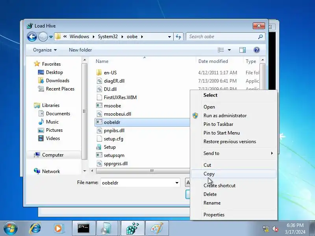Sort by Name column header
The width and height of the screenshot is (315, 236).
click(102, 61)
